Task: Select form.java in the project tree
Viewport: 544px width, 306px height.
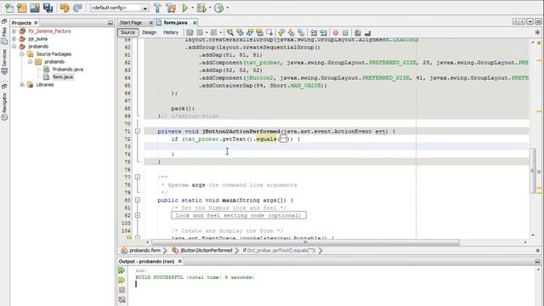Action: coord(63,77)
